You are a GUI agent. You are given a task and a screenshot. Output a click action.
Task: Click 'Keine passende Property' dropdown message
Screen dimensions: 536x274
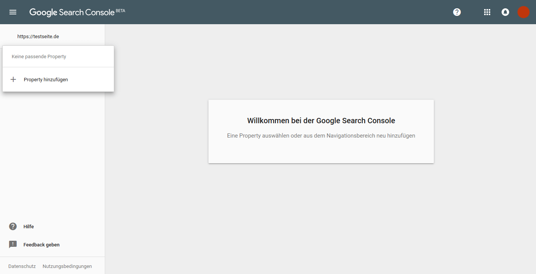[x=39, y=56]
